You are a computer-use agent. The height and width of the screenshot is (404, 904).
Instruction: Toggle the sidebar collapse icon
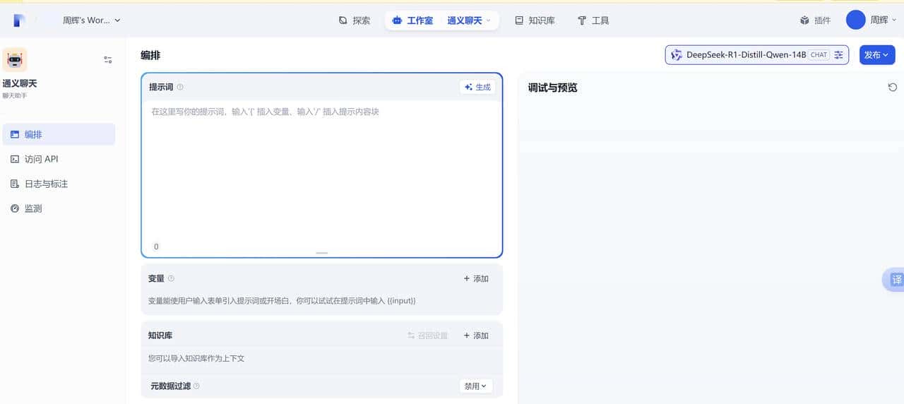pyautogui.click(x=108, y=60)
